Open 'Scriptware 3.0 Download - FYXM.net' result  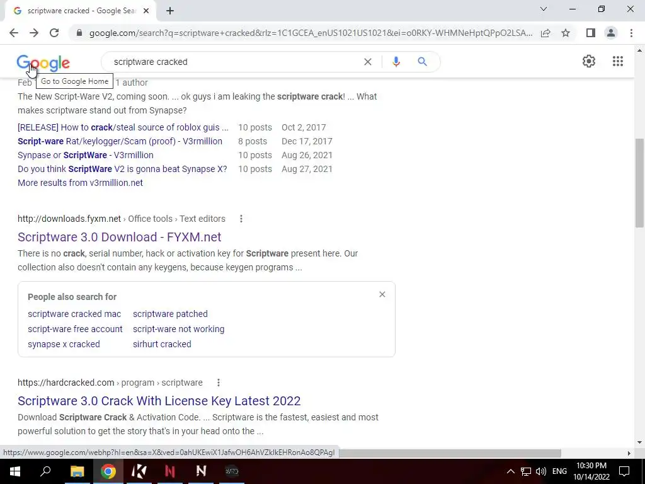click(119, 237)
